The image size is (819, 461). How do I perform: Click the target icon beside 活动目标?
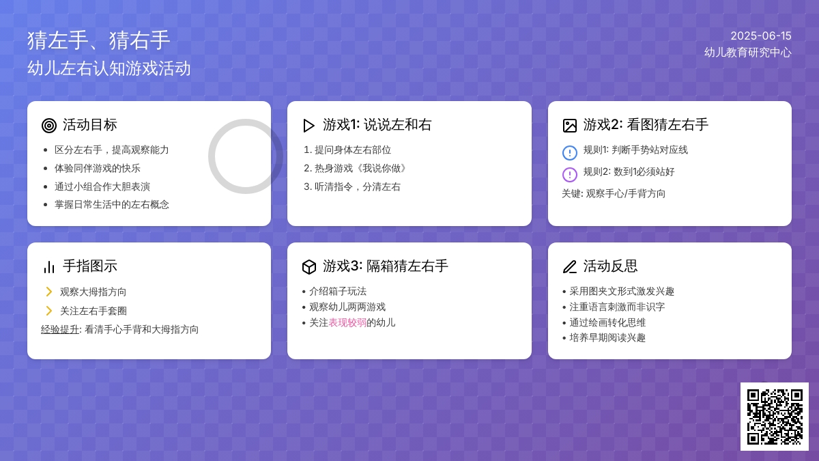(49, 126)
